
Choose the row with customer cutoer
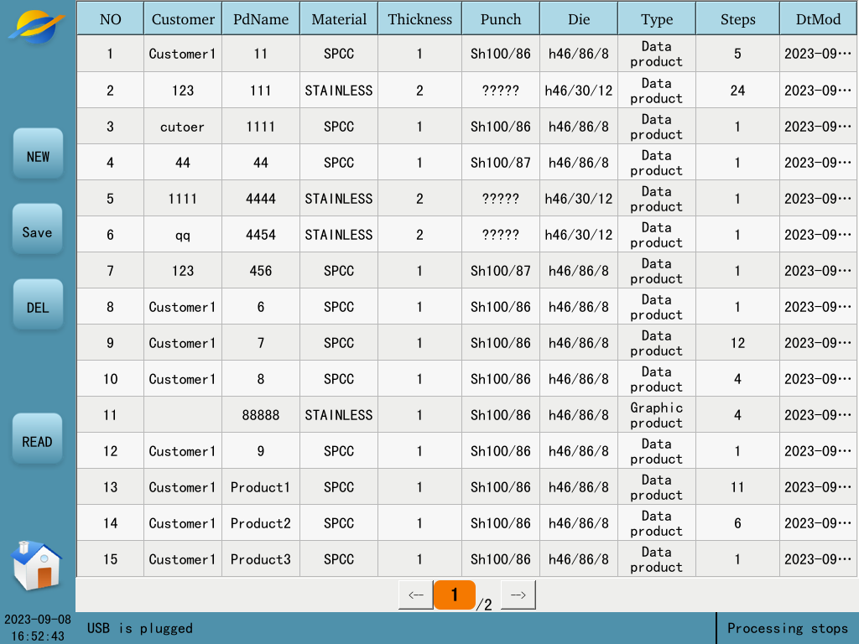tap(183, 127)
